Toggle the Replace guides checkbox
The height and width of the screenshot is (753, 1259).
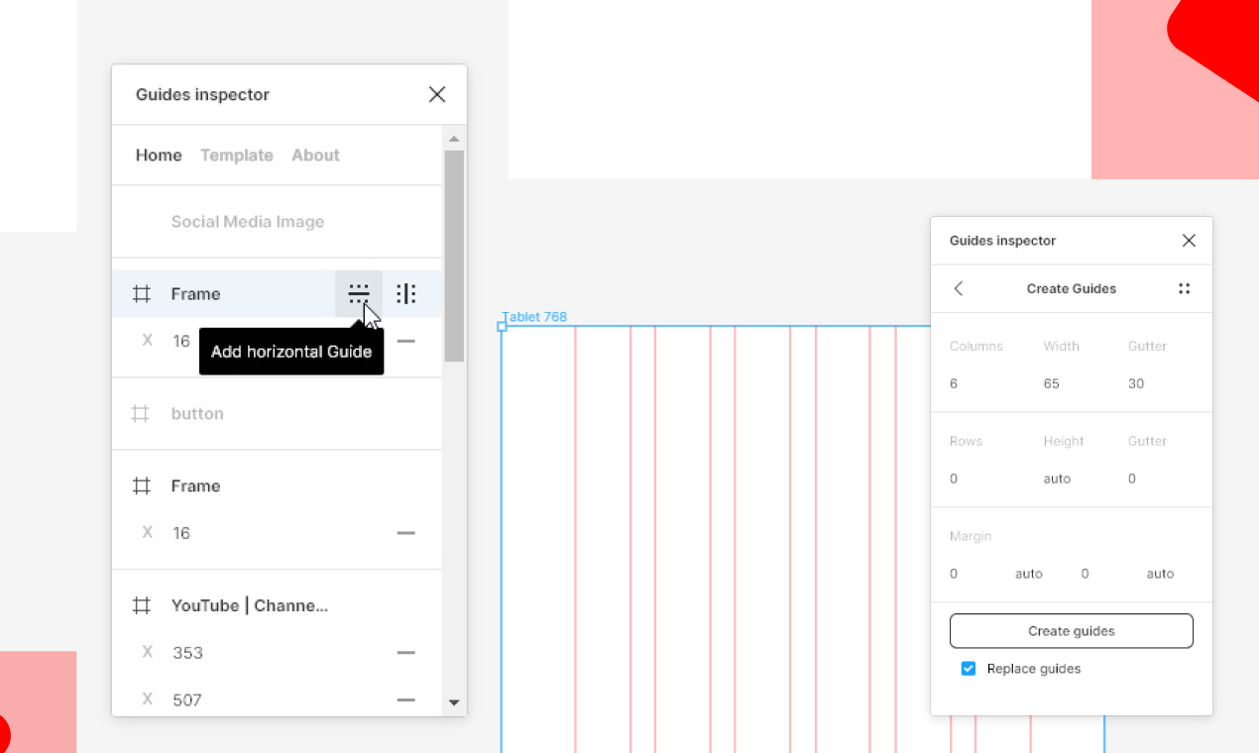tap(969, 669)
